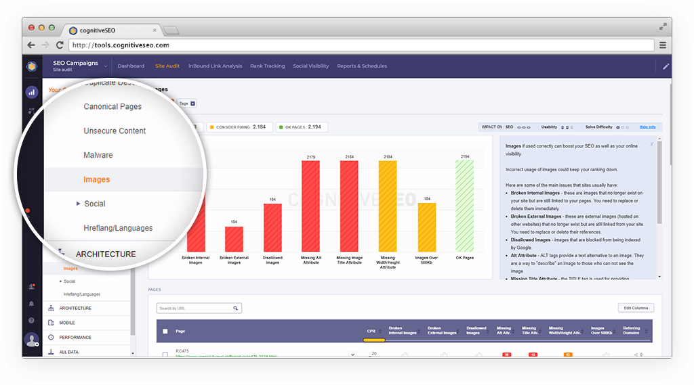Click the Disallowed Images chart bar
Image resolution: width=694 pixels, height=385 pixels.
272,227
